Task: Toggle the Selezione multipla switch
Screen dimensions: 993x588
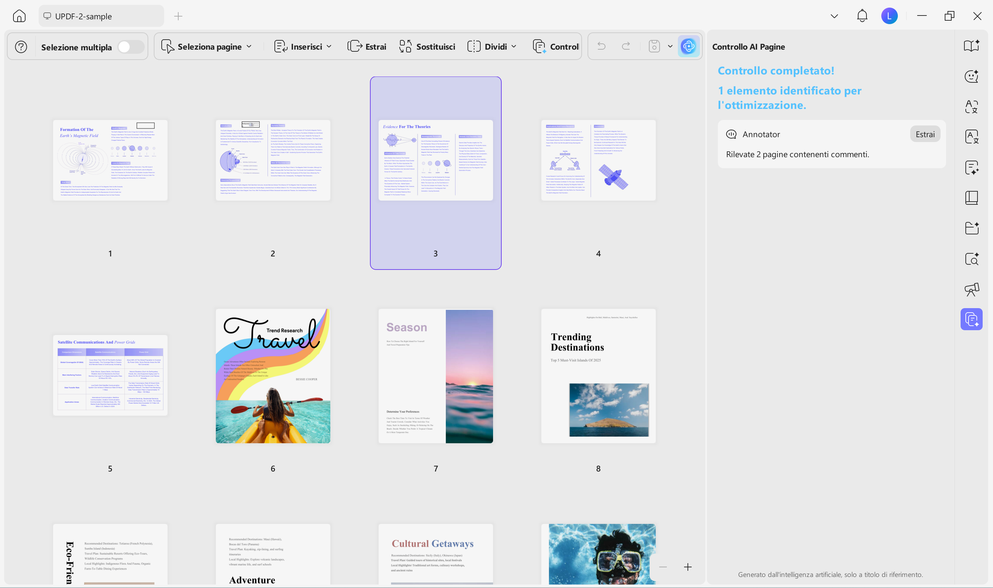Action: pos(130,47)
